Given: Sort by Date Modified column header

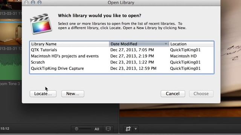Looking at the screenshot, I should coord(139,44).
